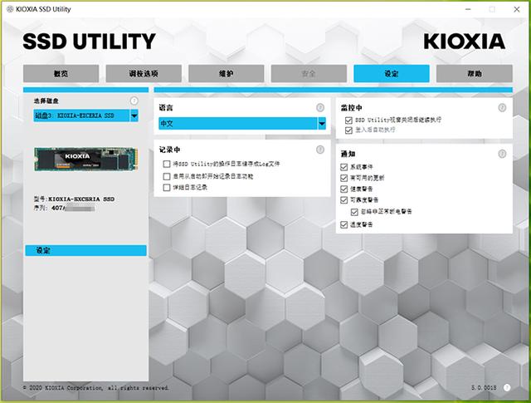Click KIOXIA SSD Utility title bar app icon

pyautogui.click(x=10, y=9)
